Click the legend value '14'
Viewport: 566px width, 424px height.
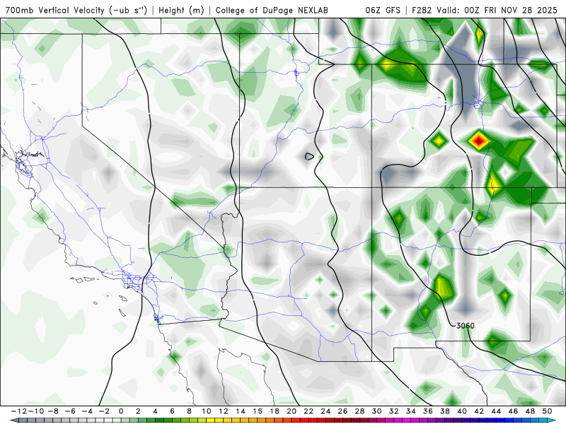pyautogui.click(x=241, y=411)
